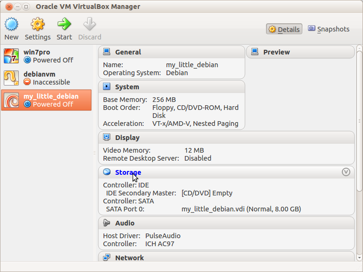This screenshot has width=363, height=272.
Task: Switch to the Details view
Action: (x=284, y=29)
